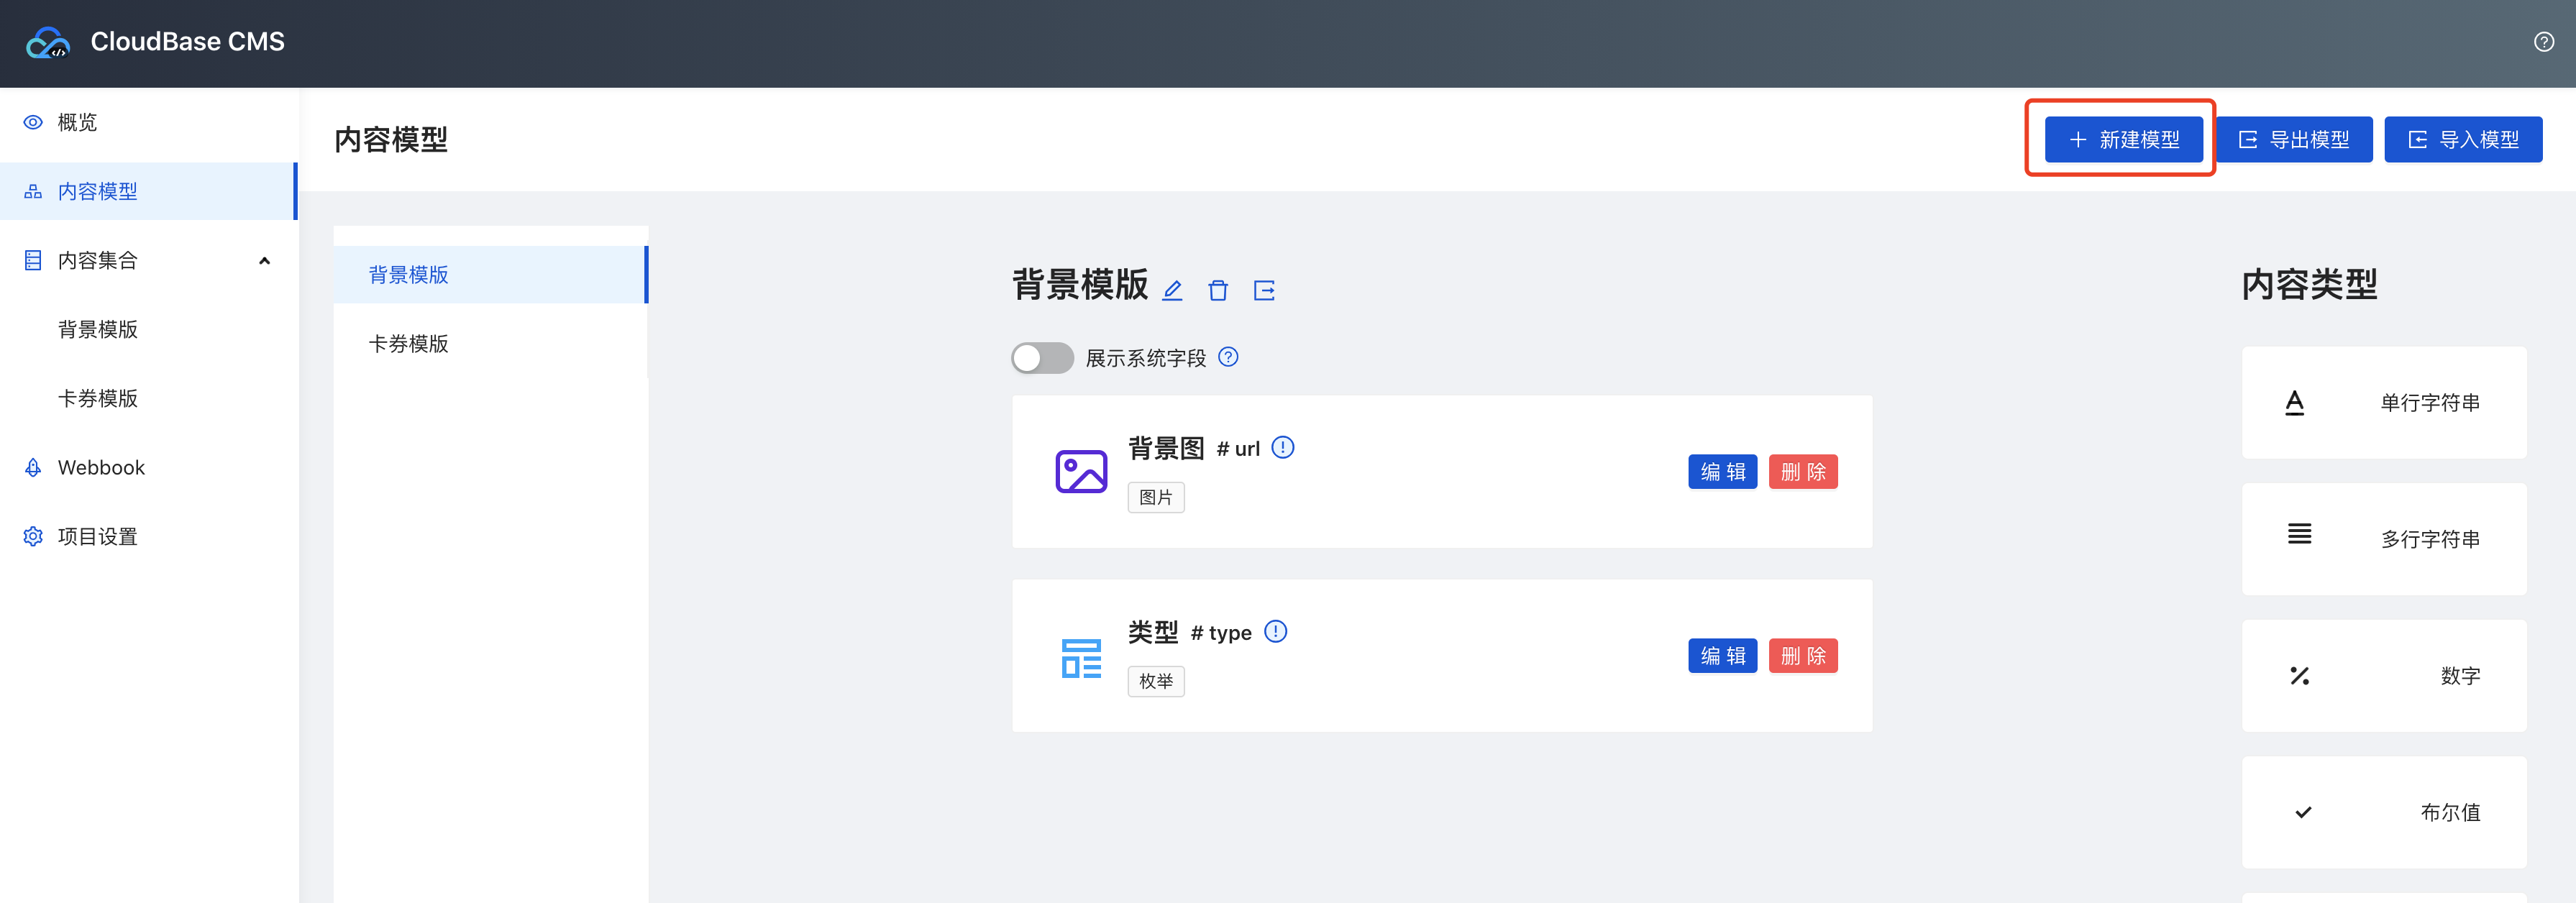Screen dimensions: 2576x903
Task: Click the 新建模型 button
Action: pyautogui.click(x=2123, y=139)
